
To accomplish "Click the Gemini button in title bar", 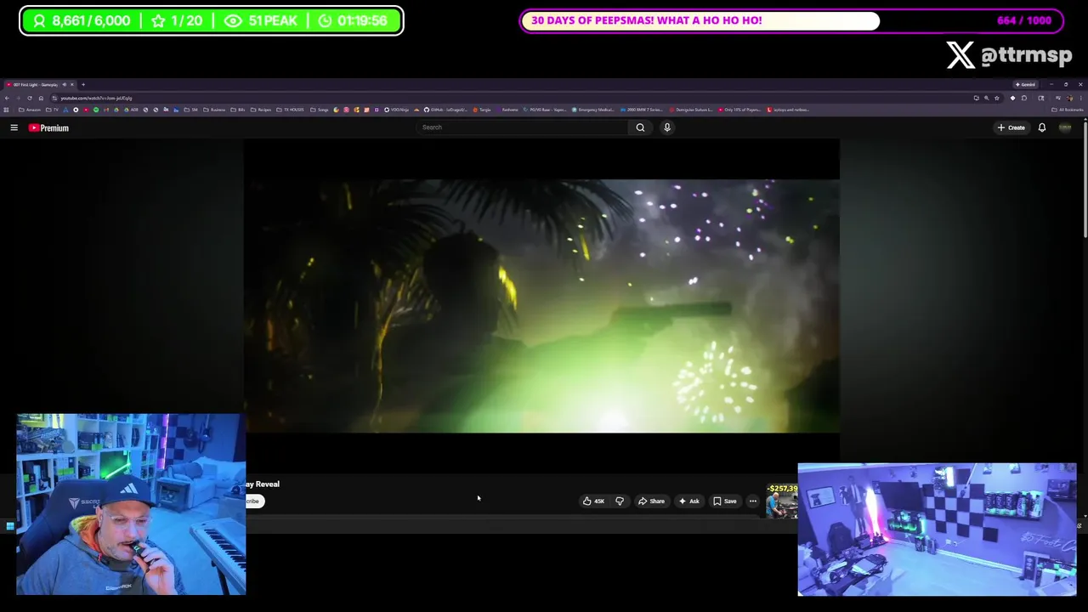I will tap(1025, 84).
